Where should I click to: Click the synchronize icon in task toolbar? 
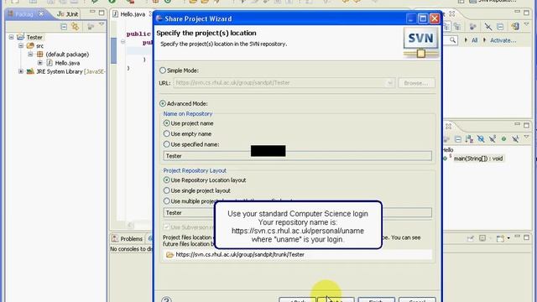(515, 27)
